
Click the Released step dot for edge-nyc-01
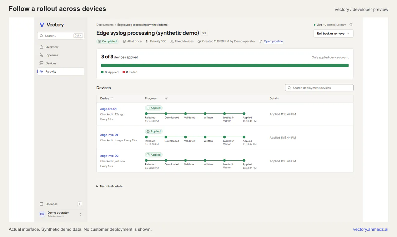146,137
